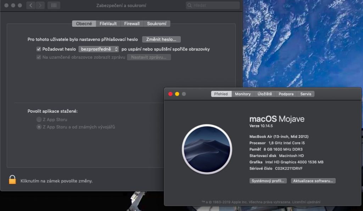Go forward with the right arrow button

pos(40,5)
